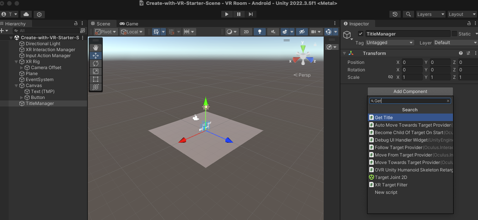Step one frame forward

coord(250,14)
